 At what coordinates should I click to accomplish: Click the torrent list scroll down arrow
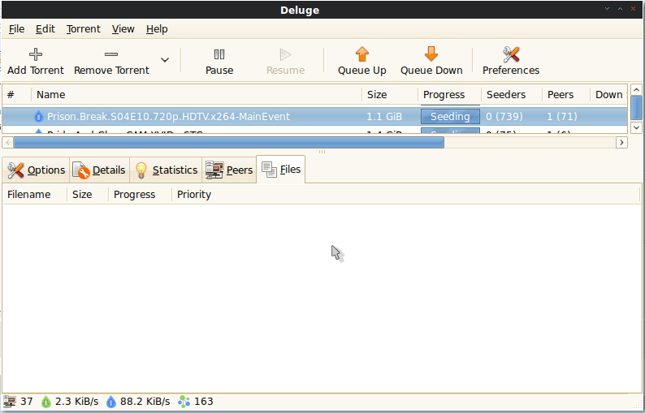(636, 127)
